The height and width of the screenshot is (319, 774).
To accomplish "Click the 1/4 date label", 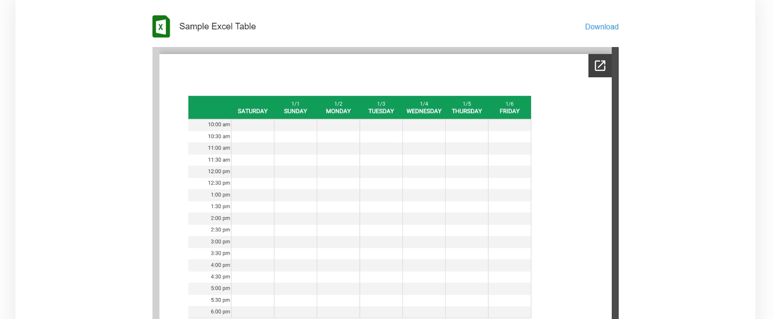I will coord(424,104).
